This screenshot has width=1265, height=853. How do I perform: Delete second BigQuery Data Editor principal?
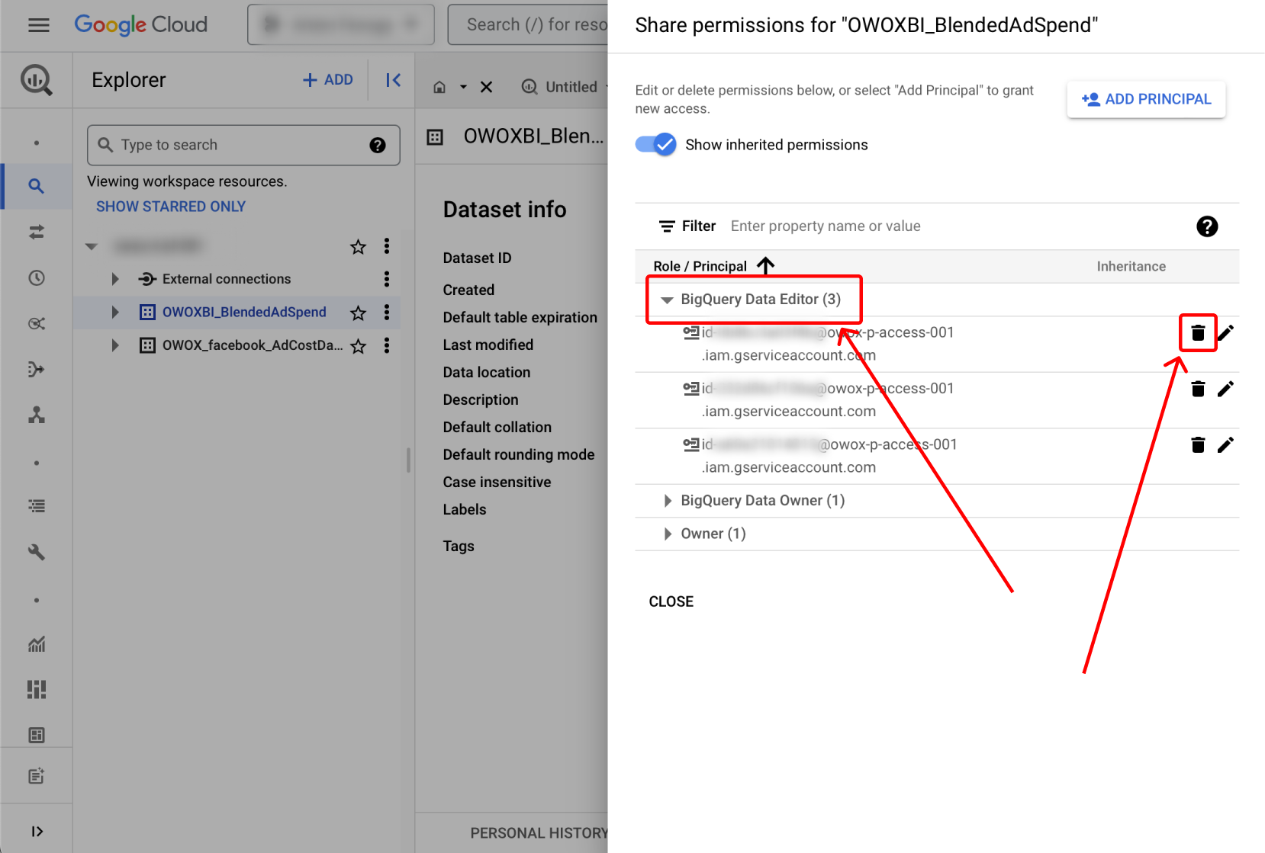point(1198,389)
